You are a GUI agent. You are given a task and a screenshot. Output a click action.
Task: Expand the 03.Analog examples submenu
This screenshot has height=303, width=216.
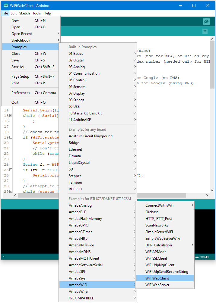pyautogui.click(x=98, y=67)
